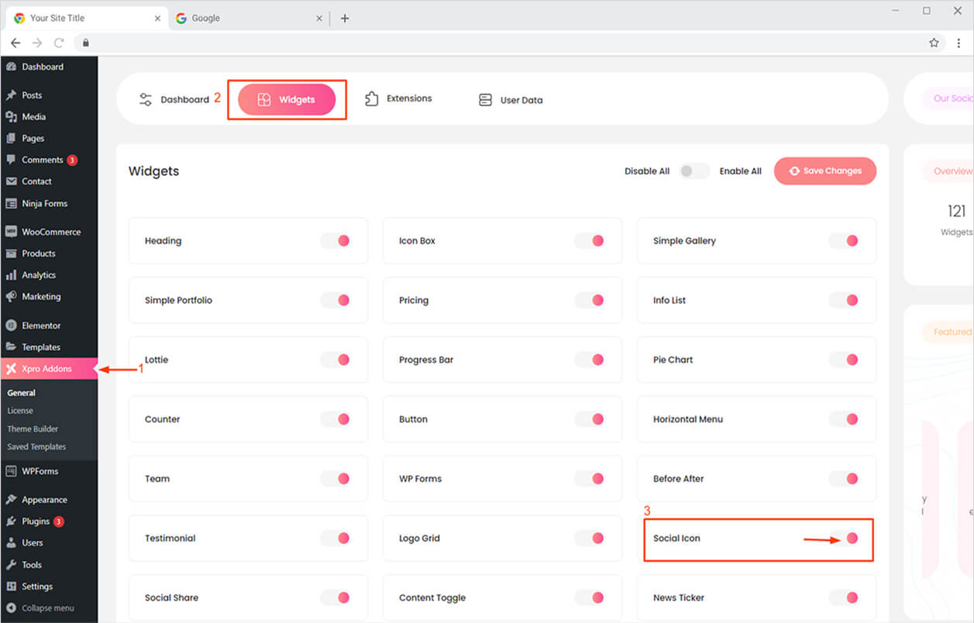Click the Analytics chart icon

pyautogui.click(x=11, y=275)
